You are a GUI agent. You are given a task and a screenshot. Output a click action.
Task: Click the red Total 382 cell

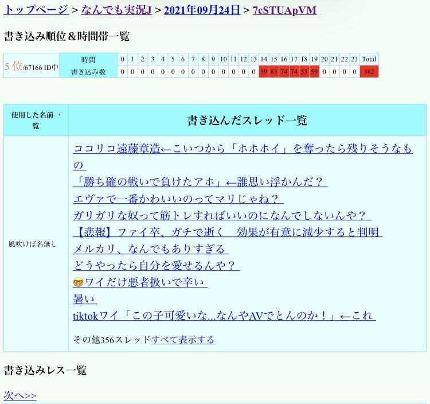[369, 72]
